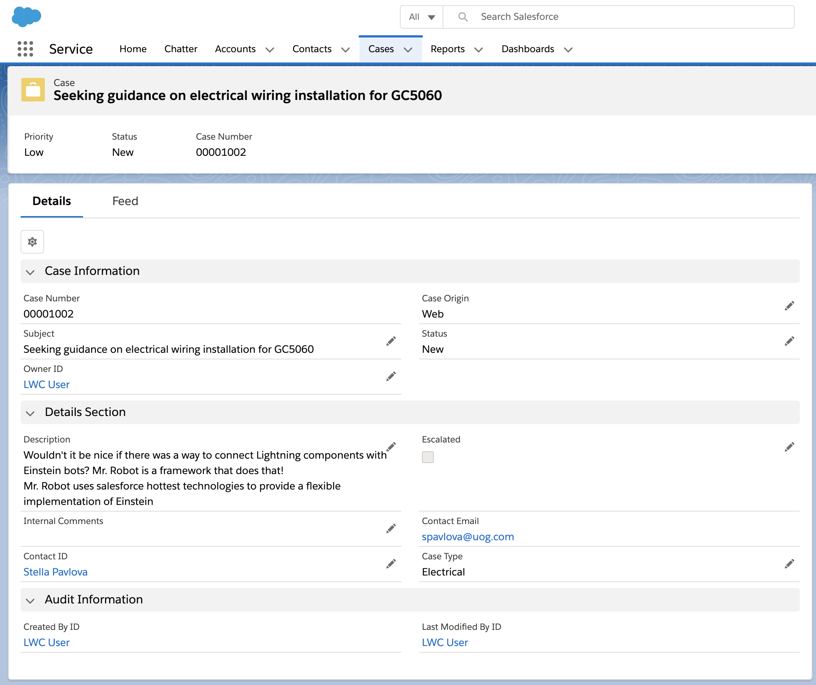Open the Accounts tab dropdown arrow
816x685 pixels.
(270, 49)
